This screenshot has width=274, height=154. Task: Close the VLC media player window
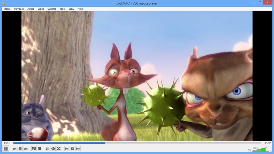pyautogui.click(x=268, y=2)
